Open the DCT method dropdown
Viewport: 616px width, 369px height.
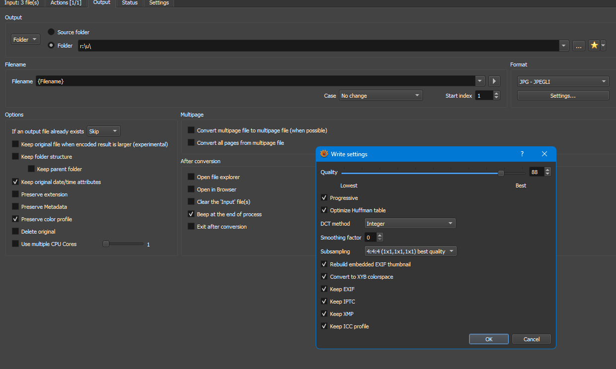410,224
